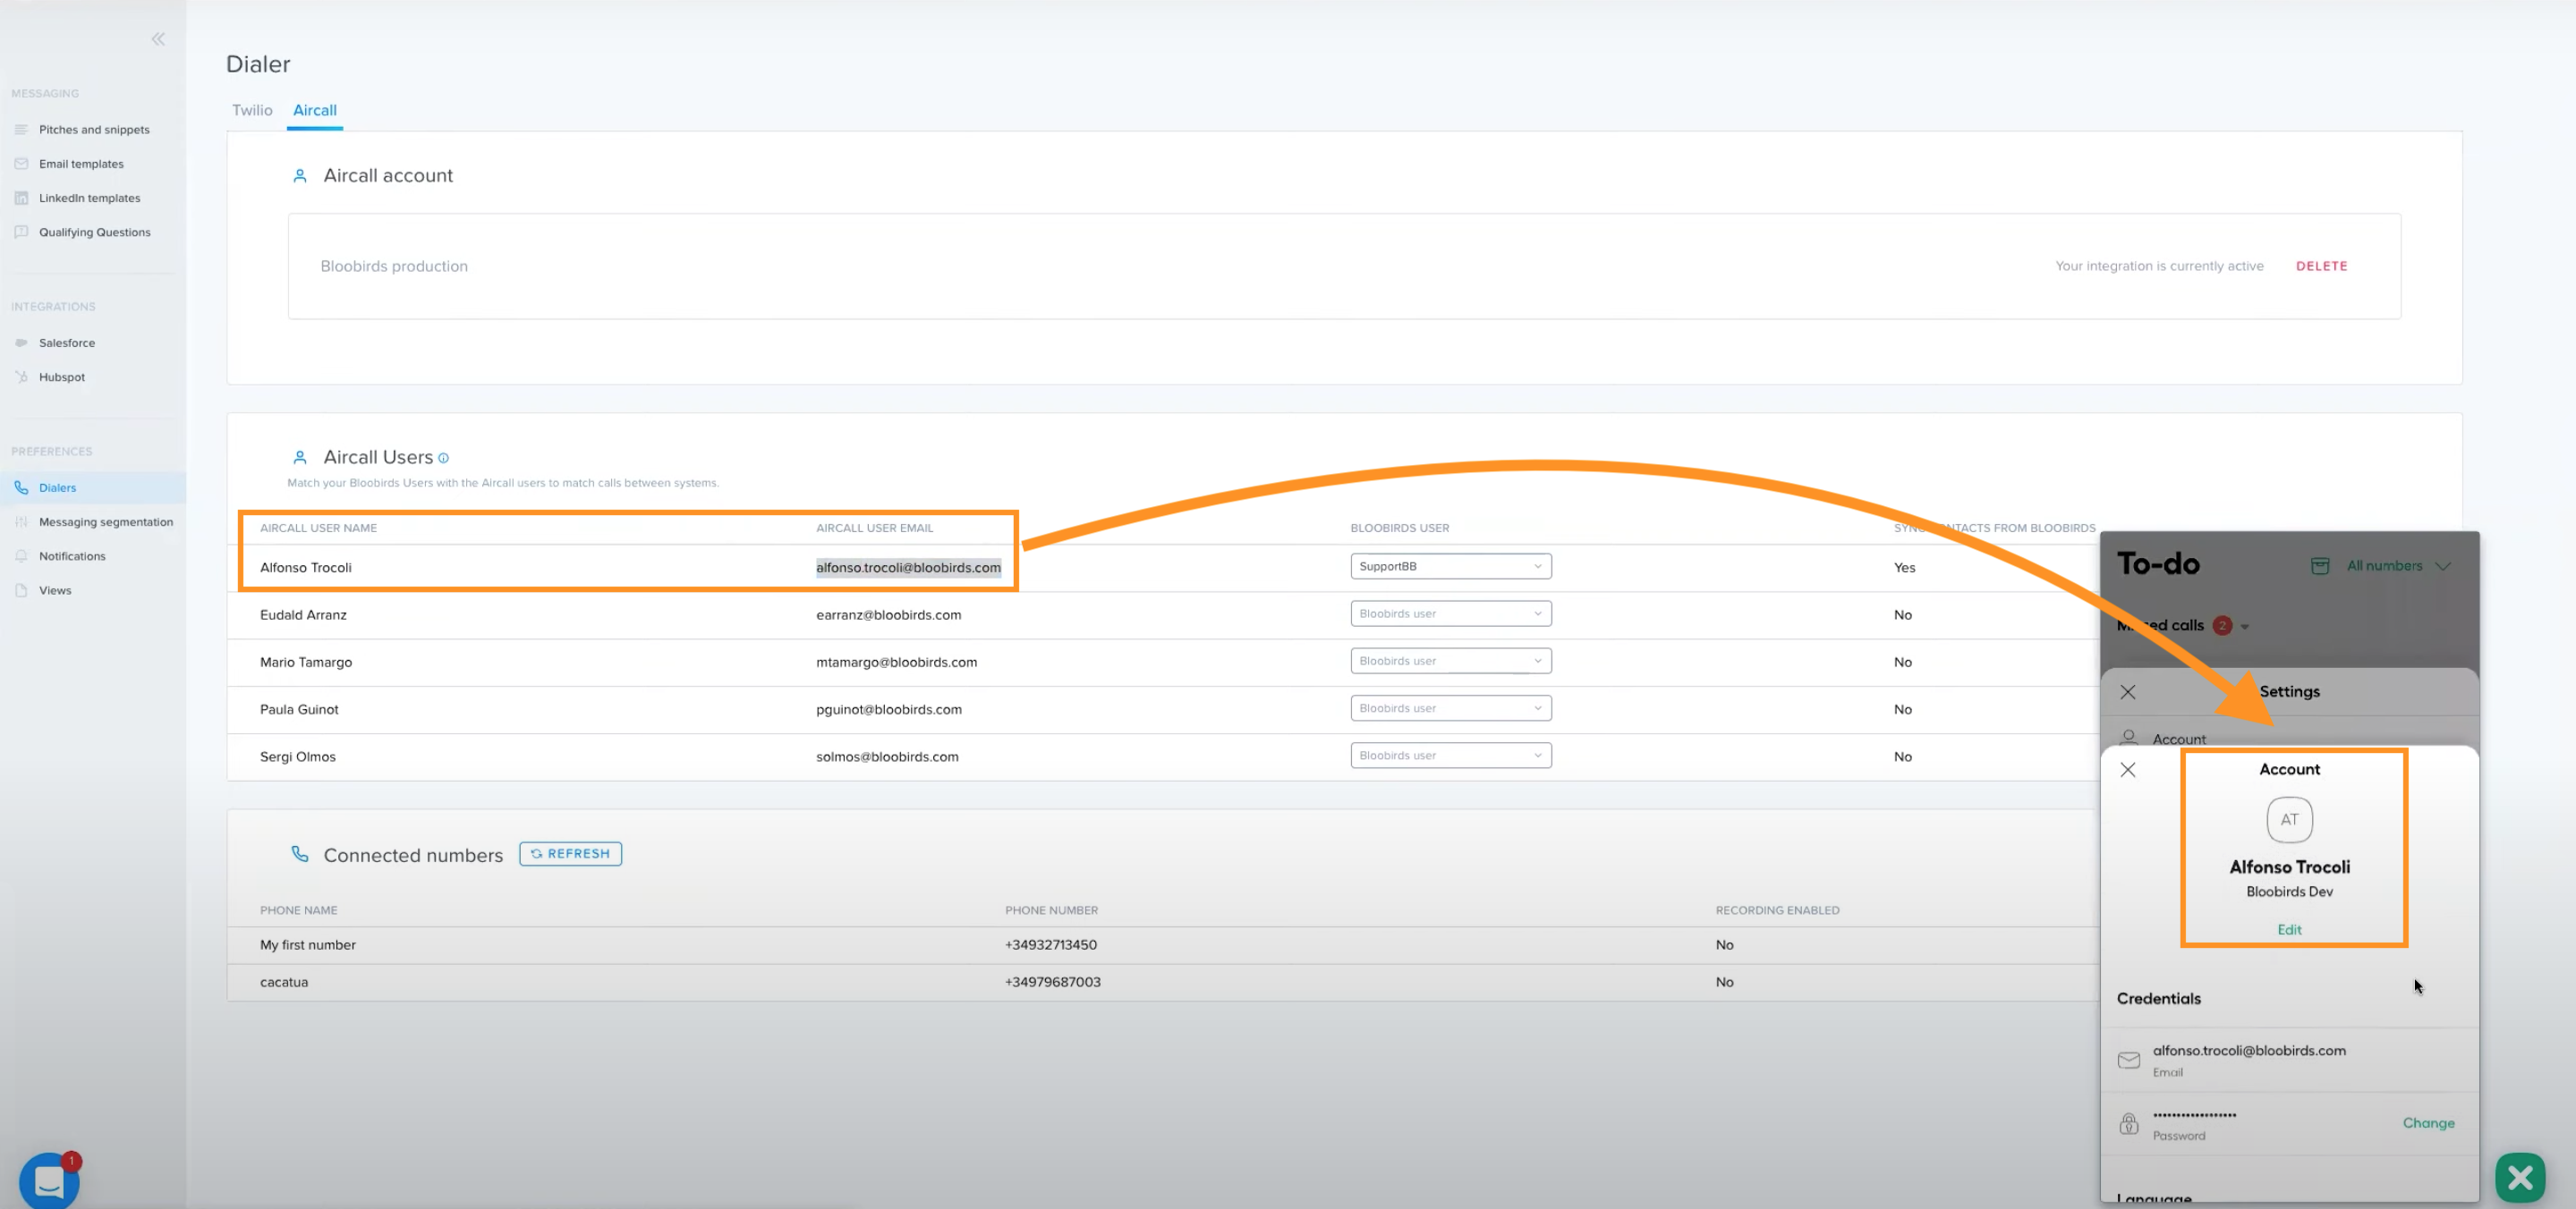The height and width of the screenshot is (1209, 2576).
Task: Open LinkedIn templates in sidebar
Action: coord(89,198)
